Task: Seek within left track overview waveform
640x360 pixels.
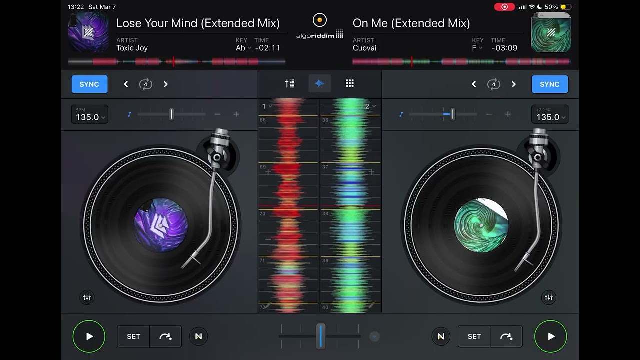Action: [x=177, y=62]
